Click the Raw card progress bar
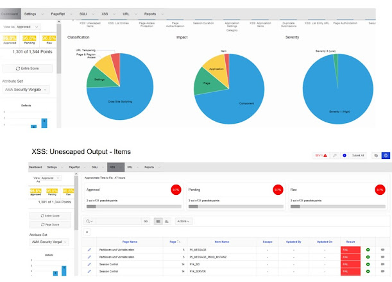 pos(337,206)
